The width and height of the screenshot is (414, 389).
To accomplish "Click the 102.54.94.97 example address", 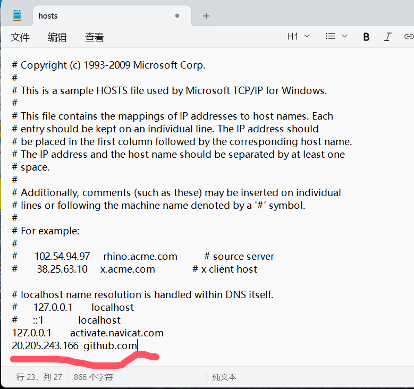I will 62,256.
